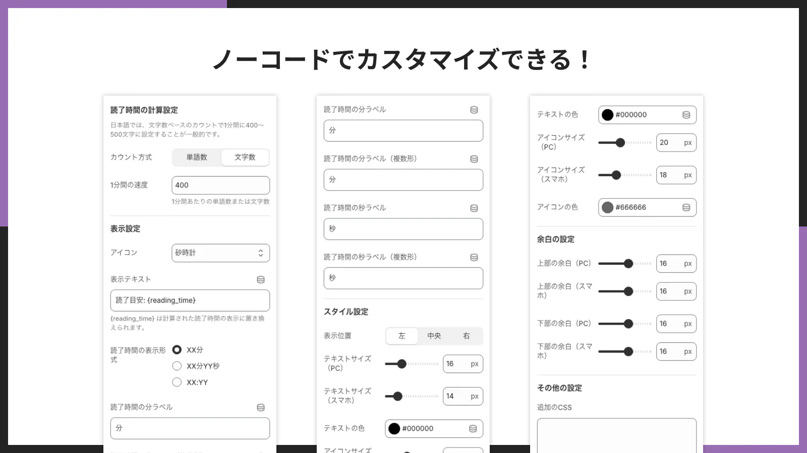Image resolution: width=807 pixels, height=453 pixels.
Task: Click the database icon beside アイコンサイズ at bottom
Action: [472, 449]
